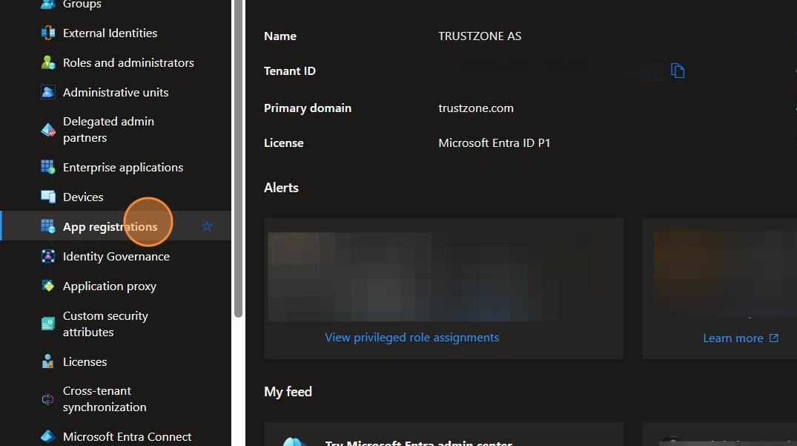Click the tenant name TRUSTZONE AS
The image size is (797, 446).
pyautogui.click(x=480, y=36)
